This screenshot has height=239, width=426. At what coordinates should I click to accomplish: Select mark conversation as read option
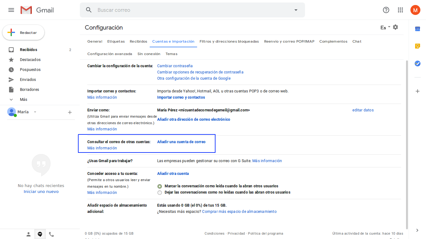(x=160, y=186)
